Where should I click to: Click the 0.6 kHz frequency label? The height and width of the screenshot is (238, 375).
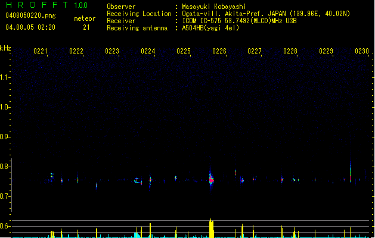tap(5, 226)
